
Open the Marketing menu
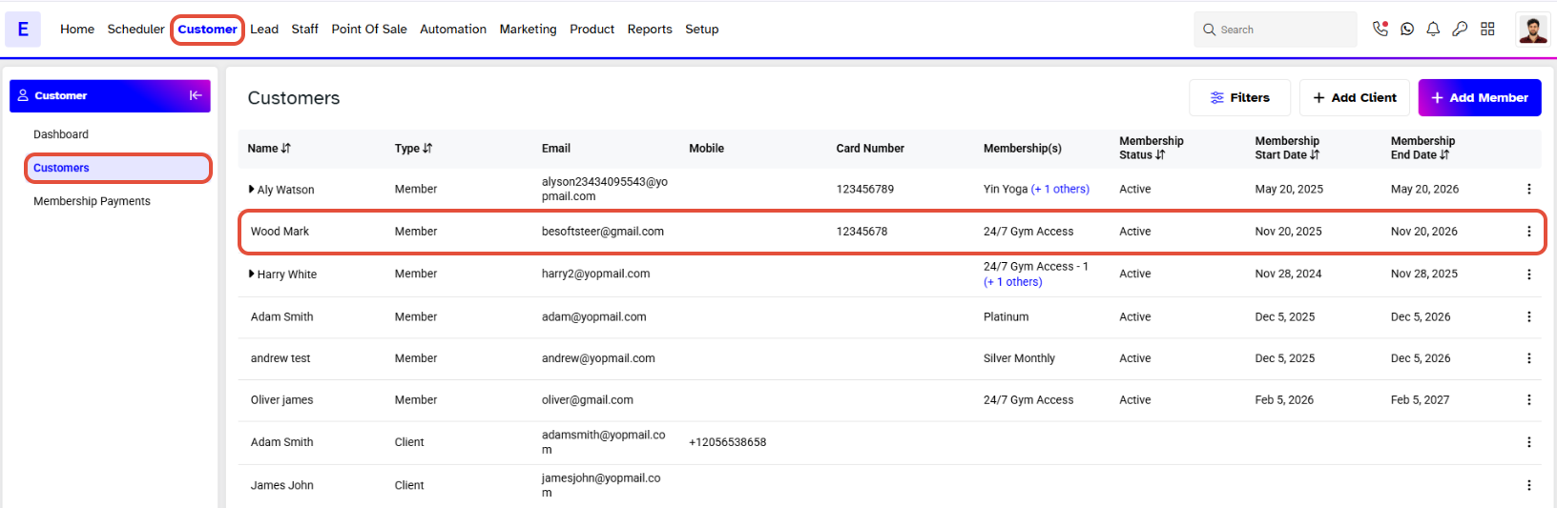(x=528, y=30)
